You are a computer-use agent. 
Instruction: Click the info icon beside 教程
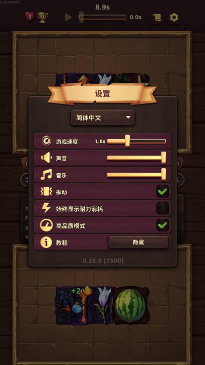46,242
